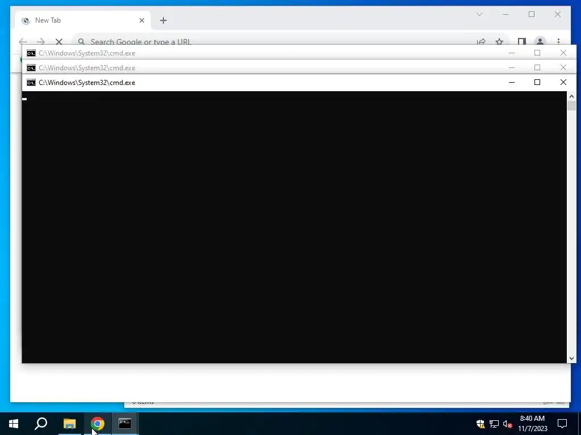Screen dimensions: 581x435
Task: Click front cmd.exe window title text
Action: (x=87, y=83)
